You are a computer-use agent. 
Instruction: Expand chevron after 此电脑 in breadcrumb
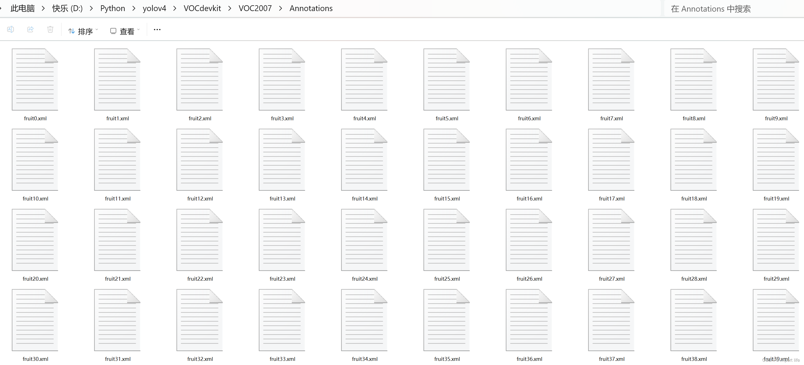[x=43, y=9]
